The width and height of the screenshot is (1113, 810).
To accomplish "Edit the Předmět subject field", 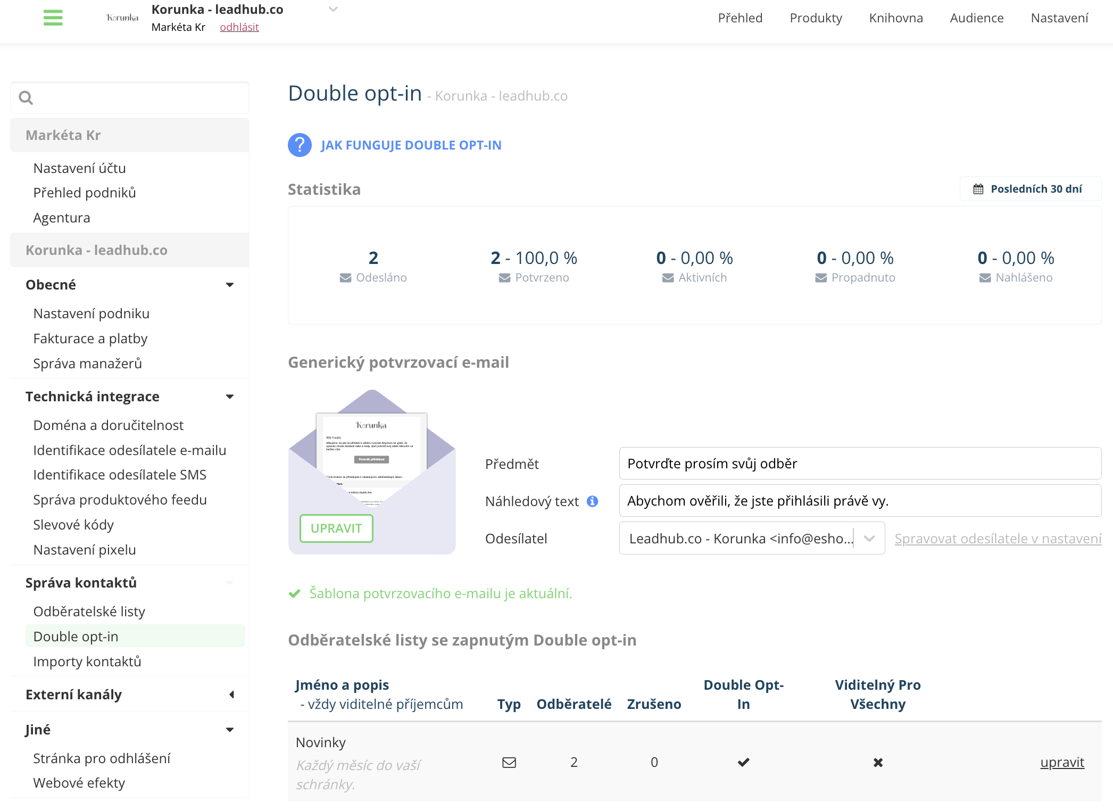I will (x=860, y=464).
